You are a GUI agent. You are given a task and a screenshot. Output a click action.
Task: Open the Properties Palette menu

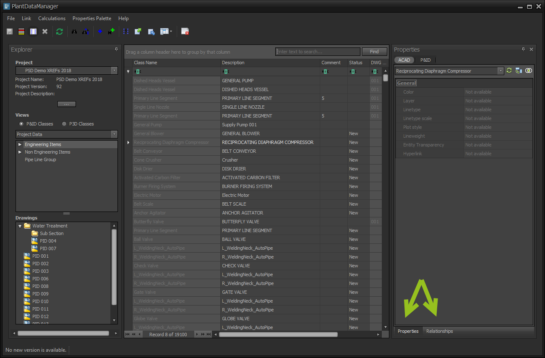coord(92,18)
